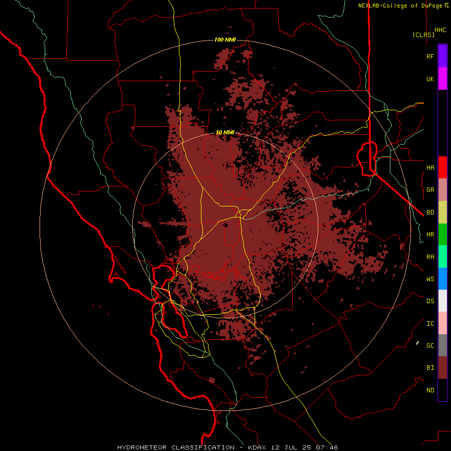
Task: Click the 100 NMI range ring label
Action: [x=225, y=40]
